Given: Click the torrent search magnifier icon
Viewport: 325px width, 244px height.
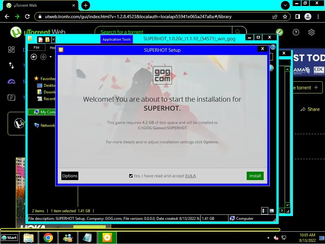Looking at the screenshot, I should [238, 32].
